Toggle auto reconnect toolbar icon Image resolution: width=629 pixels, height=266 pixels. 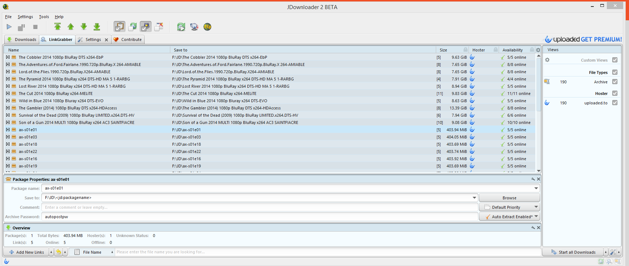click(133, 26)
